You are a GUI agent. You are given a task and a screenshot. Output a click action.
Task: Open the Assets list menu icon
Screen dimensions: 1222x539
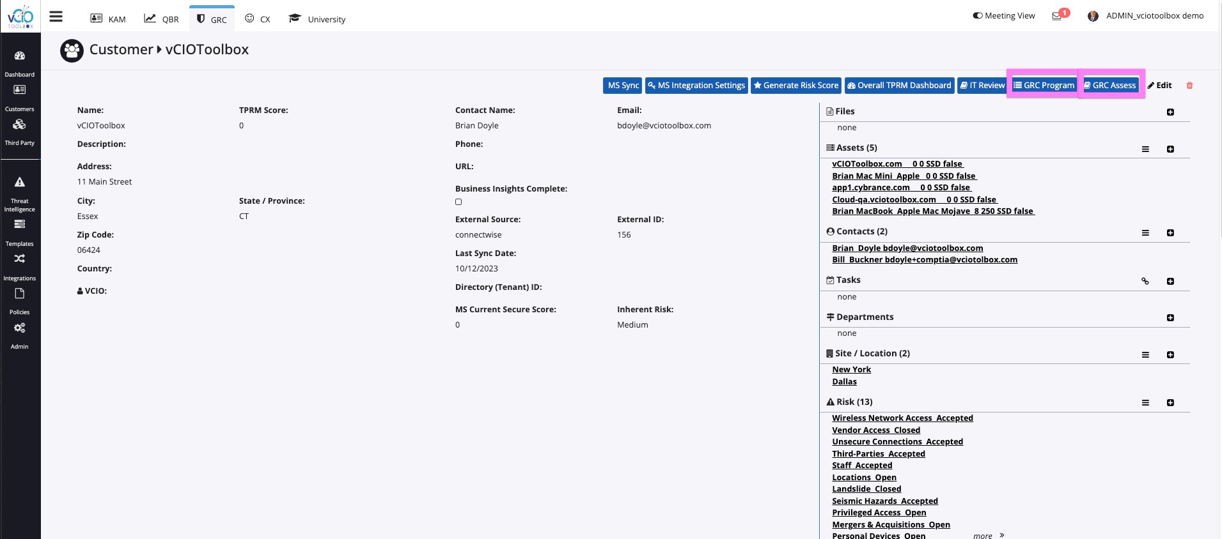click(x=1145, y=149)
